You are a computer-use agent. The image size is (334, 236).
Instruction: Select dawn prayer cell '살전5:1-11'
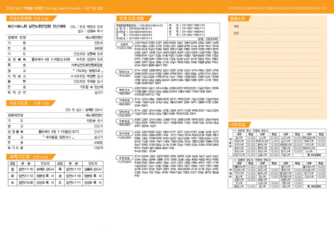click(x=73, y=183)
